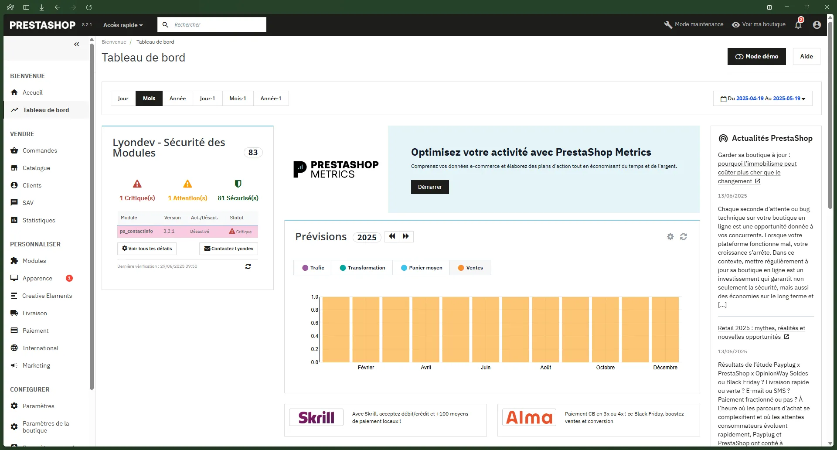This screenshot has height=450, width=837.
Task: Toggle Transformation series in chart
Action: [362, 268]
